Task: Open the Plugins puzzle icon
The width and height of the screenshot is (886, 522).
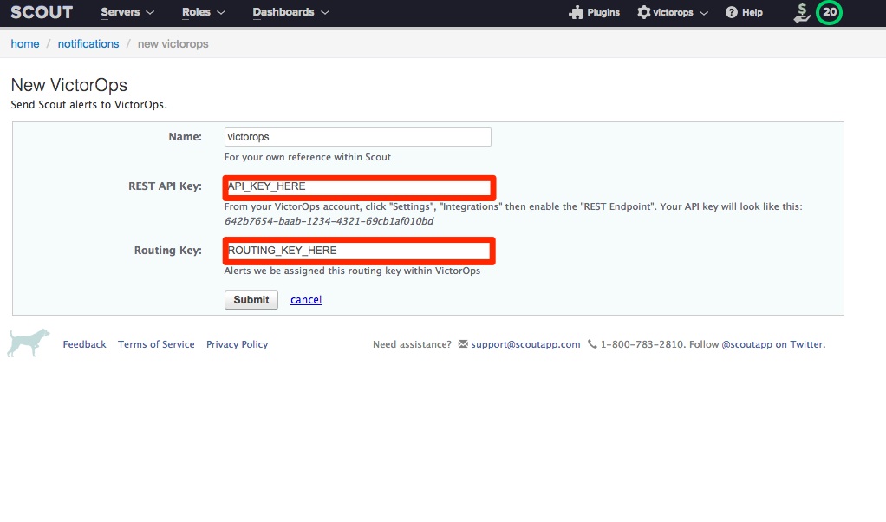Action: [x=576, y=12]
